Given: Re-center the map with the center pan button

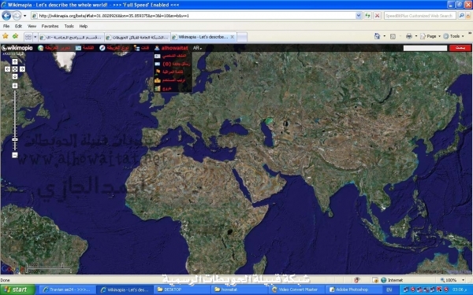Looking at the screenshot, I should (x=15, y=69).
